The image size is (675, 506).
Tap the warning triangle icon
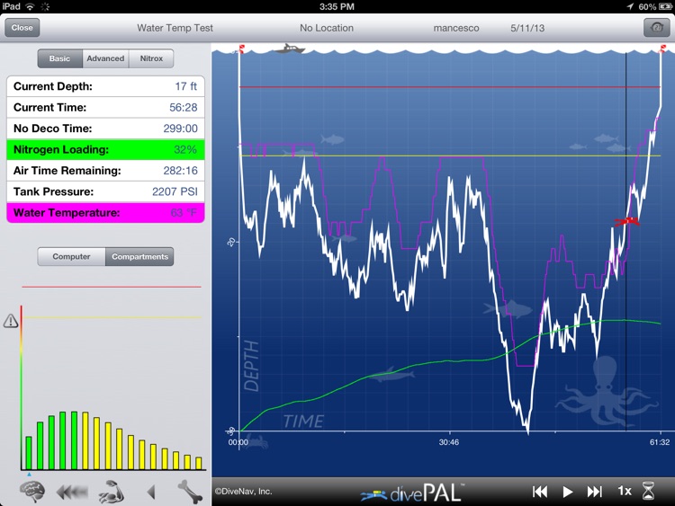click(x=11, y=320)
